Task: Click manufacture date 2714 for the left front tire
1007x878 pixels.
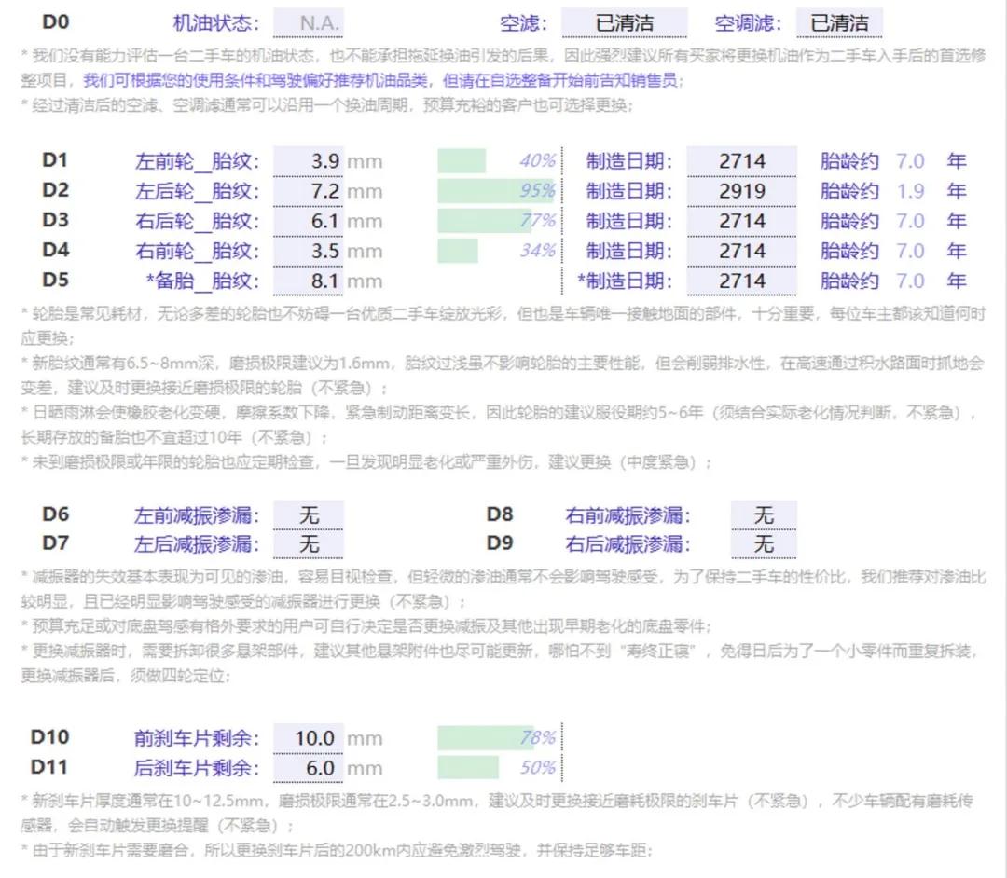Action: (741, 160)
